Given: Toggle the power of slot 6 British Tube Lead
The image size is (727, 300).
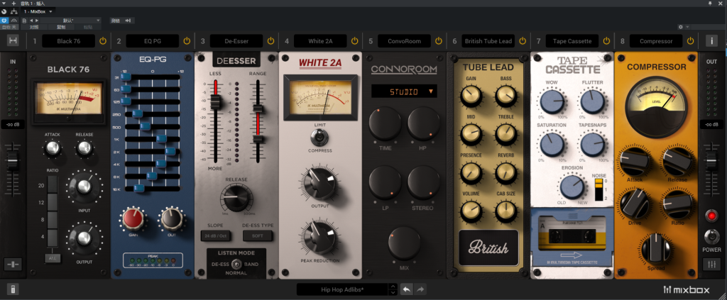Looking at the screenshot, I should coord(523,40).
